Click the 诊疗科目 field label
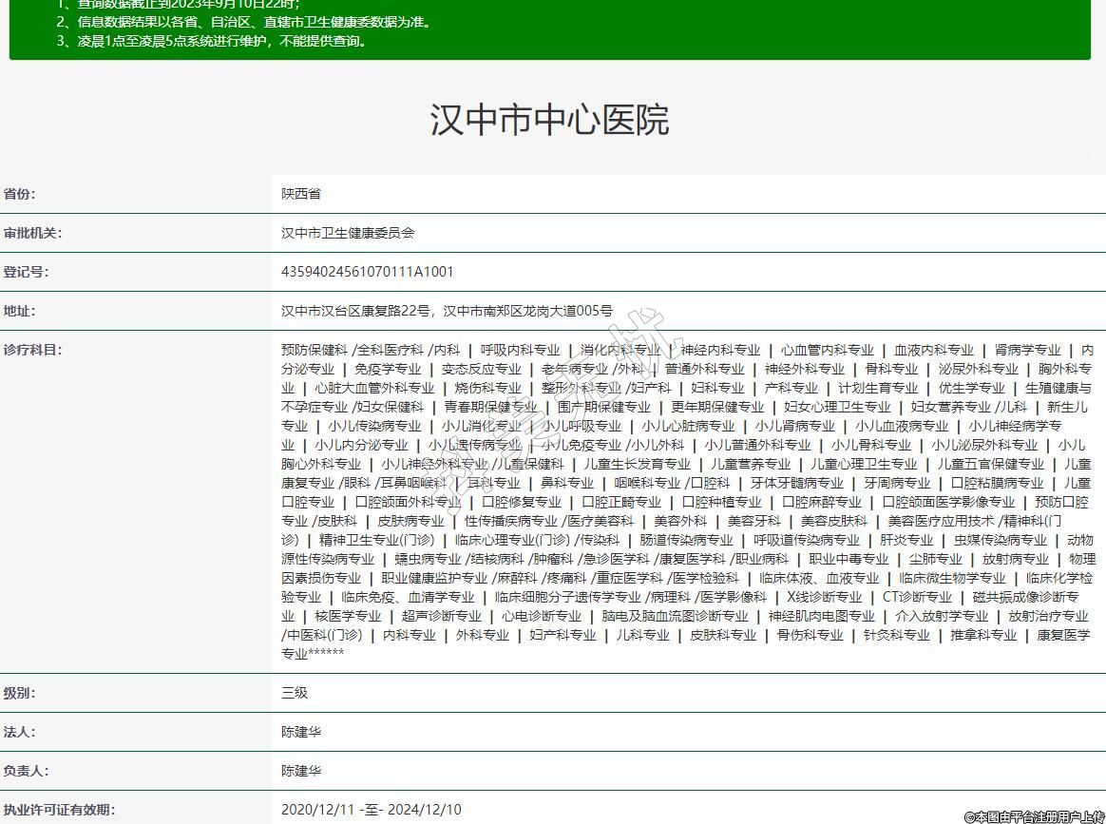 click(32, 350)
